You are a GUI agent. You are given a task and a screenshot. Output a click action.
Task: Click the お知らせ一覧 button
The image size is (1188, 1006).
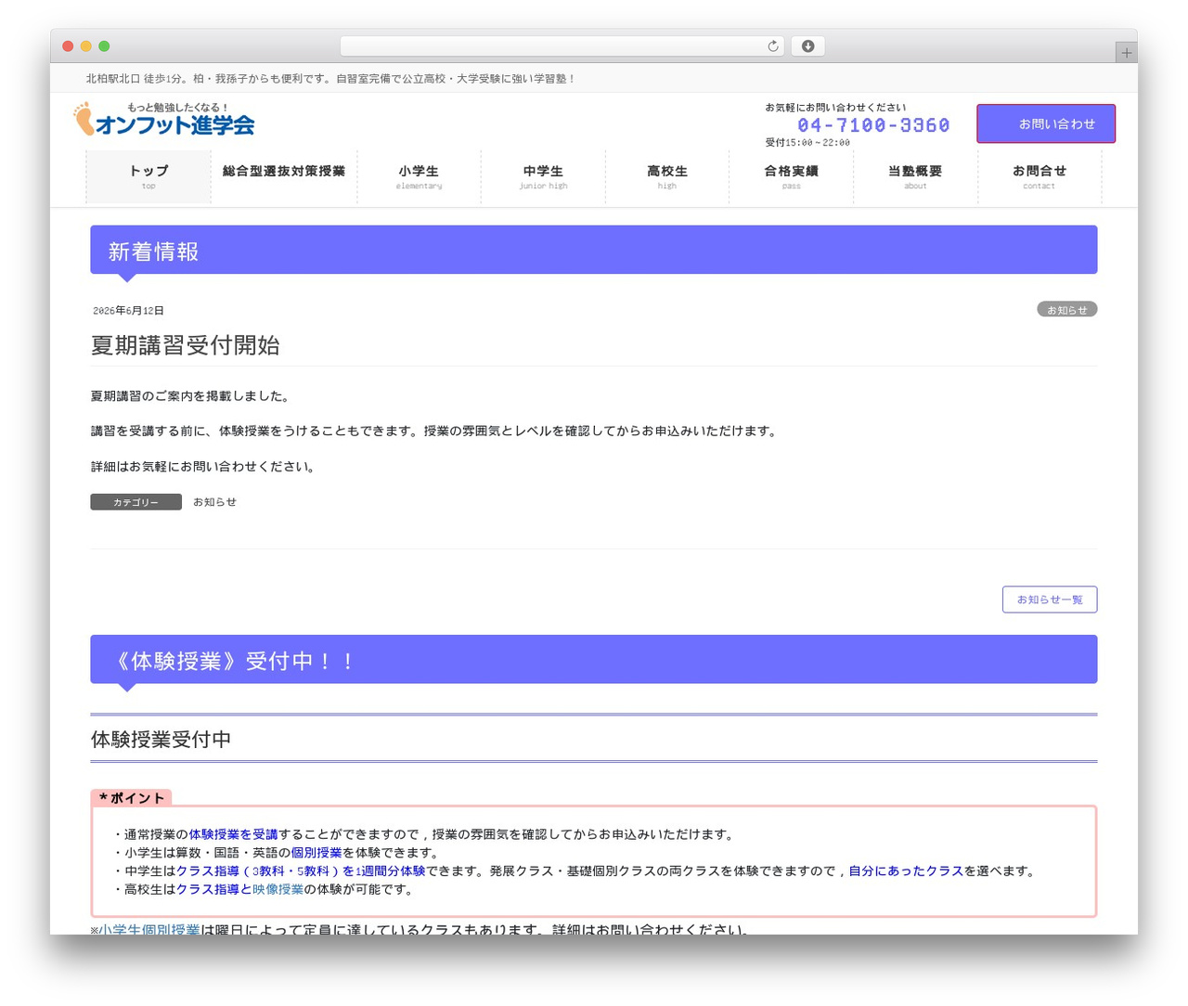pyautogui.click(x=1050, y=600)
